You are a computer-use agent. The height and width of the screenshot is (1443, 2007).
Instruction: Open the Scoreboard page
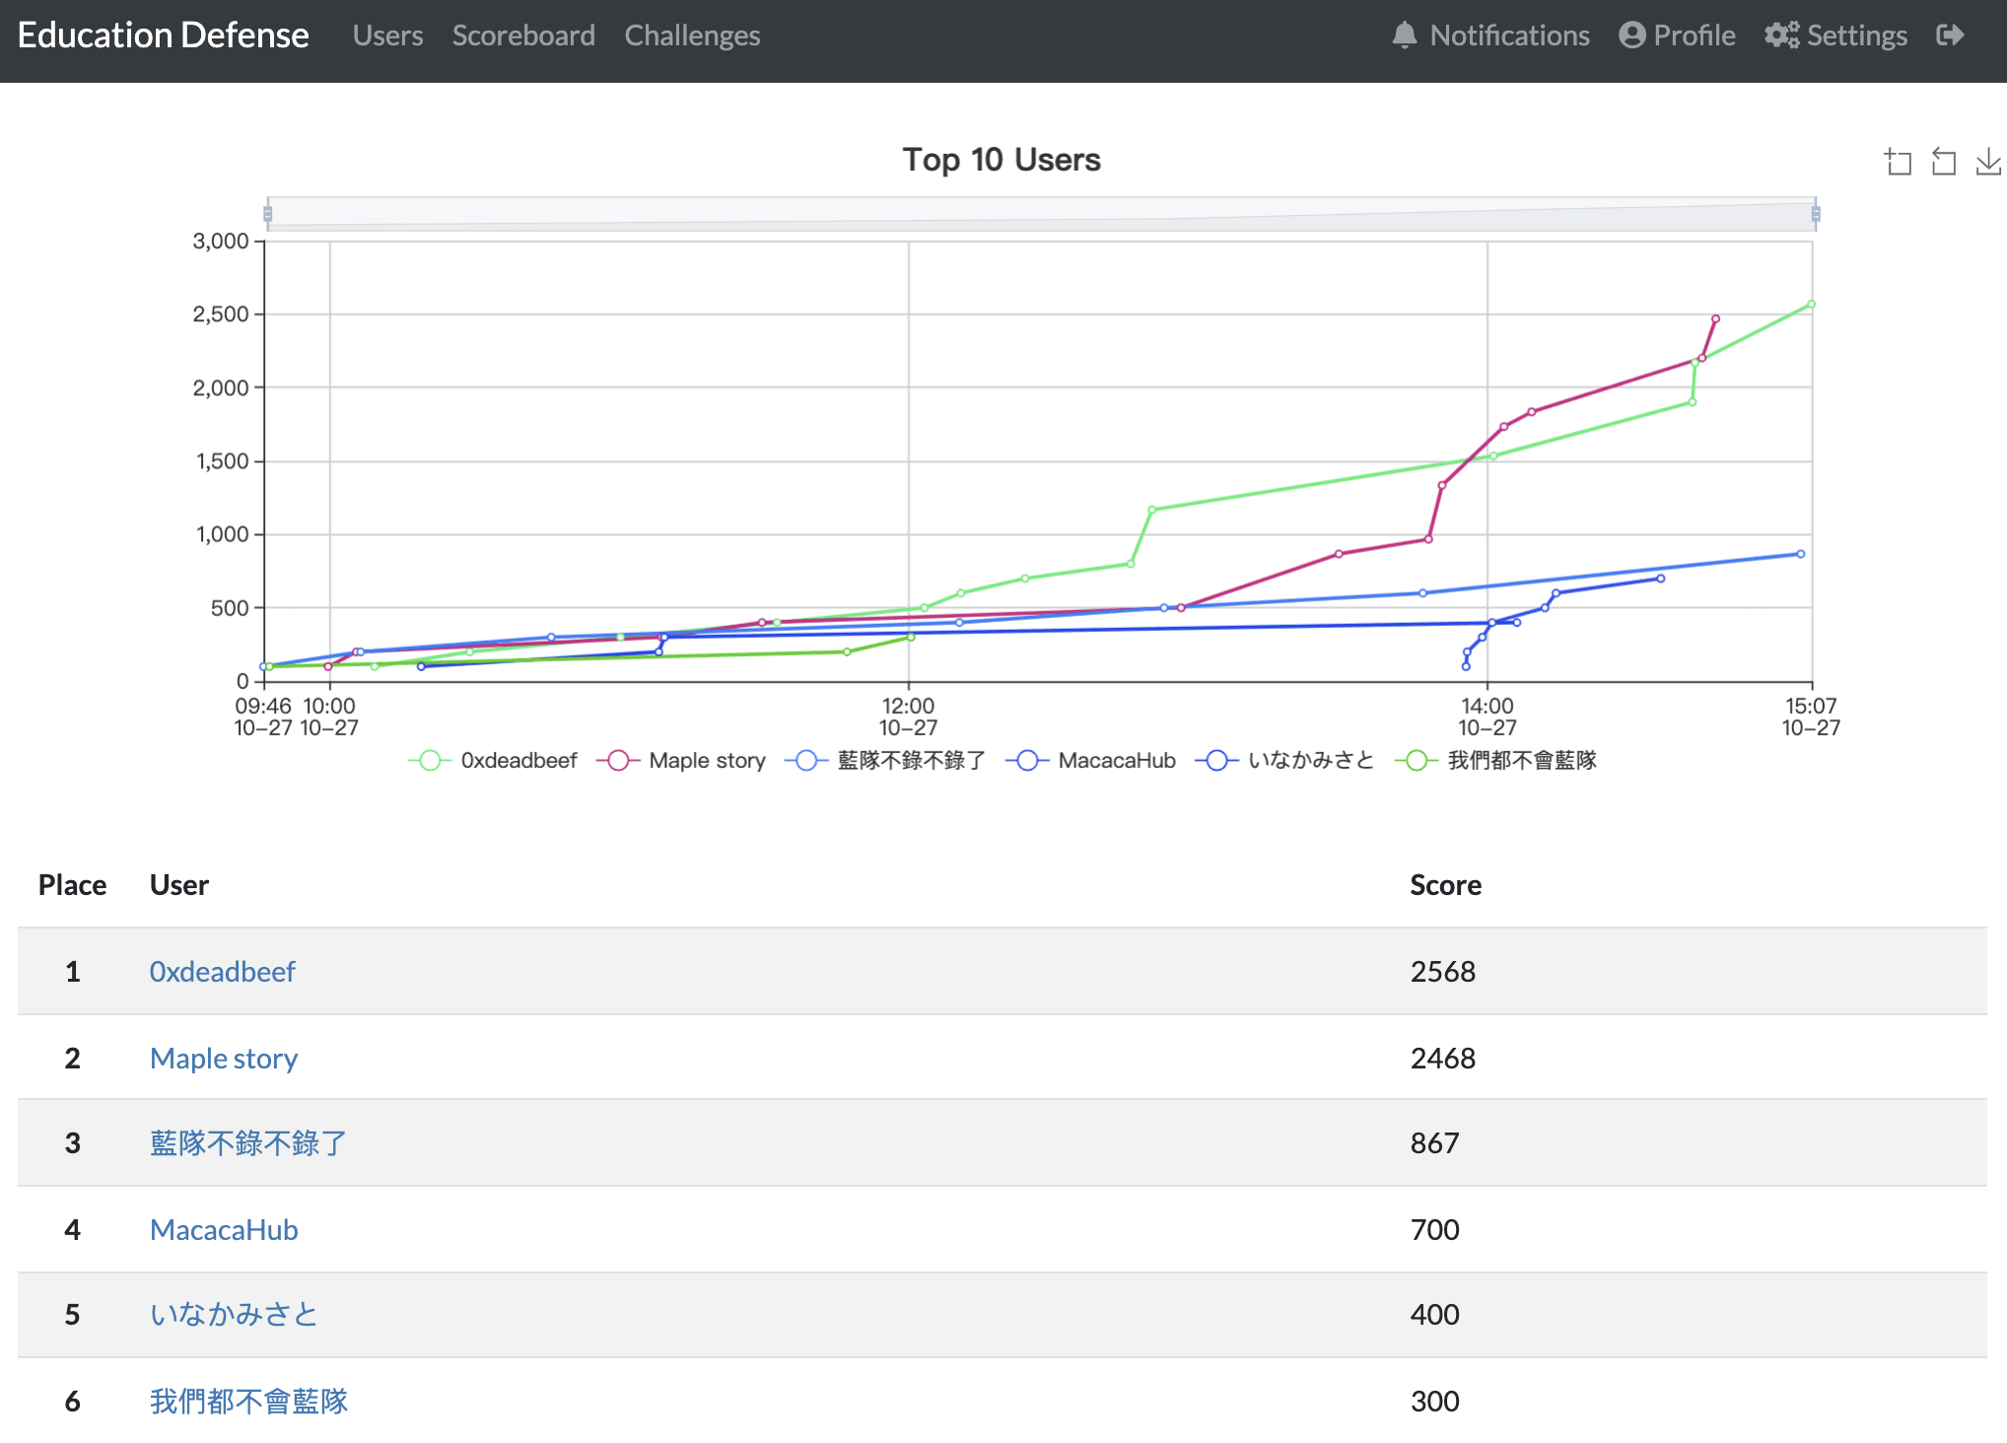click(x=523, y=34)
